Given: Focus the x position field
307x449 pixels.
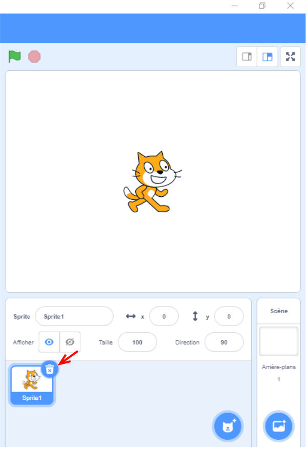Looking at the screenshot, I should pos(164,317).
